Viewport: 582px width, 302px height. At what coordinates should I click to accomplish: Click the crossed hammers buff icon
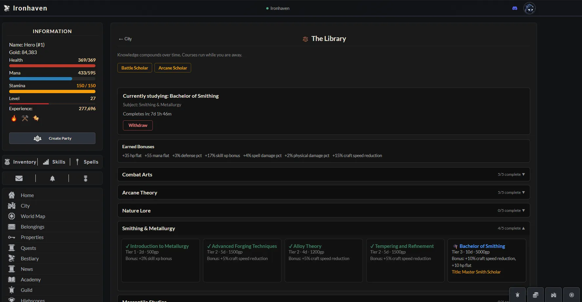[x=25, y=118]
